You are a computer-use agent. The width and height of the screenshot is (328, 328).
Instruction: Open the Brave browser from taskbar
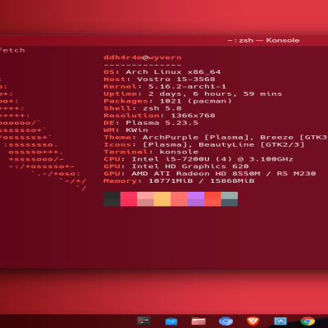pos(253,321)
